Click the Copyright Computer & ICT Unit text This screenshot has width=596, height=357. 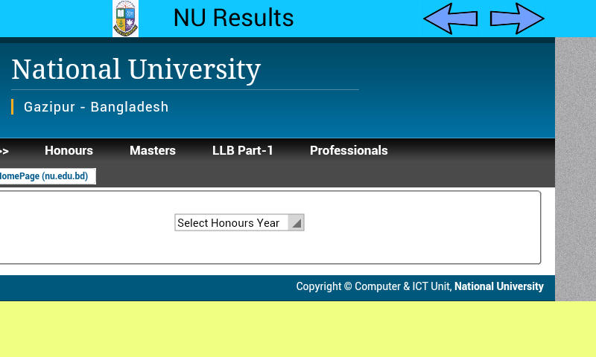point(374,286)
